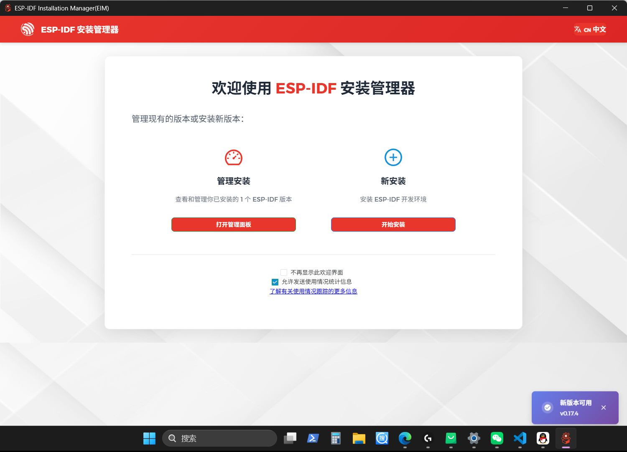Screen dimensions: 627x452
Task: Open the Logitech G app in the taskbar
Action: point(428,439)
